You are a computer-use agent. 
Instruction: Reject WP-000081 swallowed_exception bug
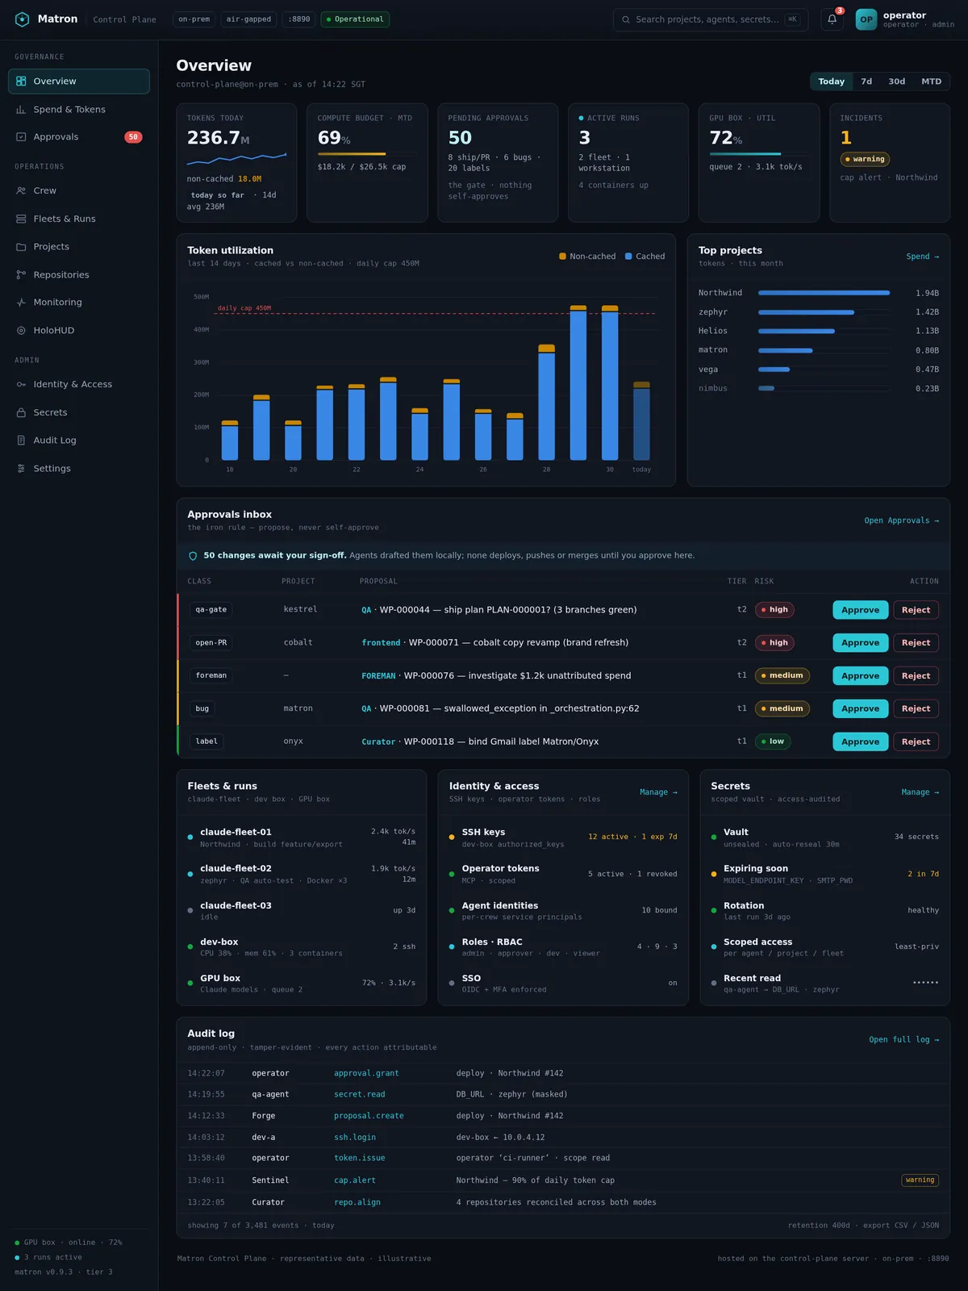click(x=916, y=708)
